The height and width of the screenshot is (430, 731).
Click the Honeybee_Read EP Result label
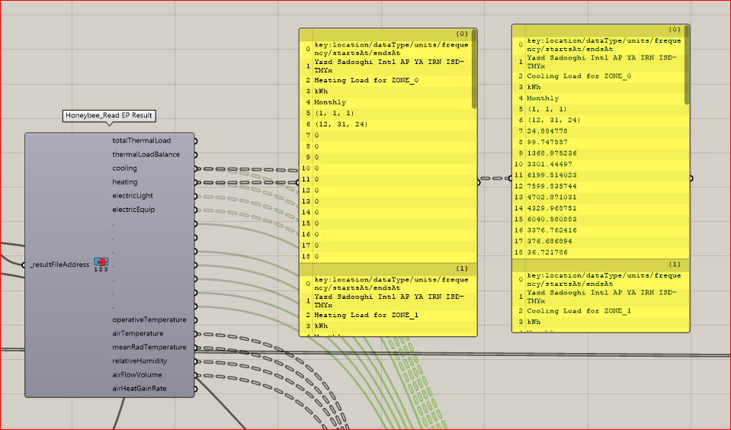coord(109,116)
